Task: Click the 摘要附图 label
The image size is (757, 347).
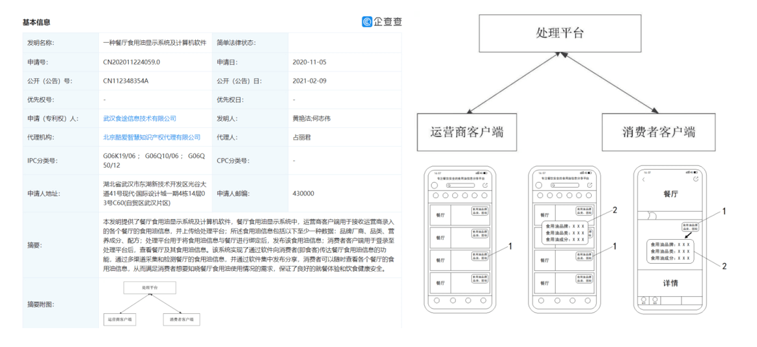Action: [x=40, y=305]
